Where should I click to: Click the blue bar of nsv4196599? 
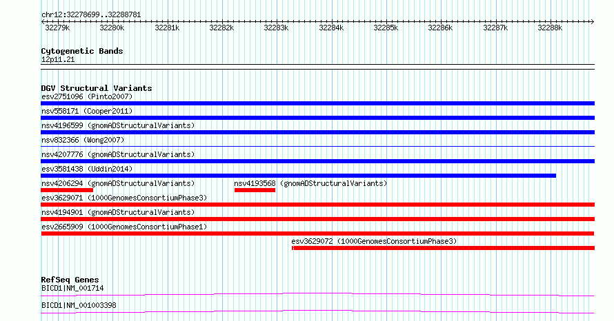[x=317, y=132]
